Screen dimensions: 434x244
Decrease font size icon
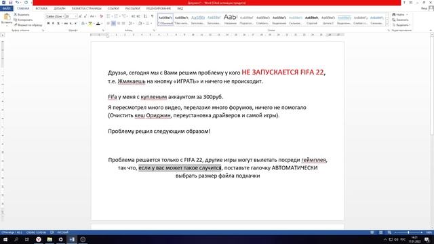85,16
